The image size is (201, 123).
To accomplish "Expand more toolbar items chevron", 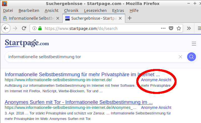I will tap(189, 28).
